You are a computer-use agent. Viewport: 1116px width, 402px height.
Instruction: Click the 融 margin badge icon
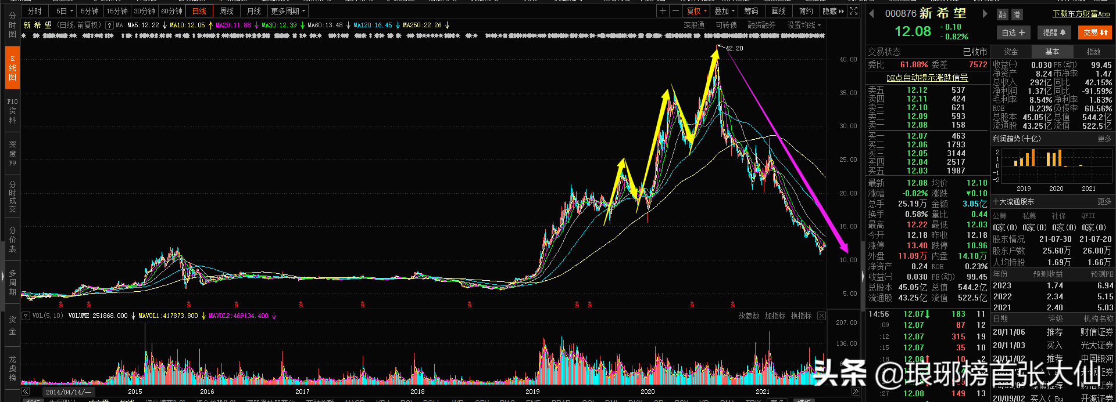(1002, 15)
